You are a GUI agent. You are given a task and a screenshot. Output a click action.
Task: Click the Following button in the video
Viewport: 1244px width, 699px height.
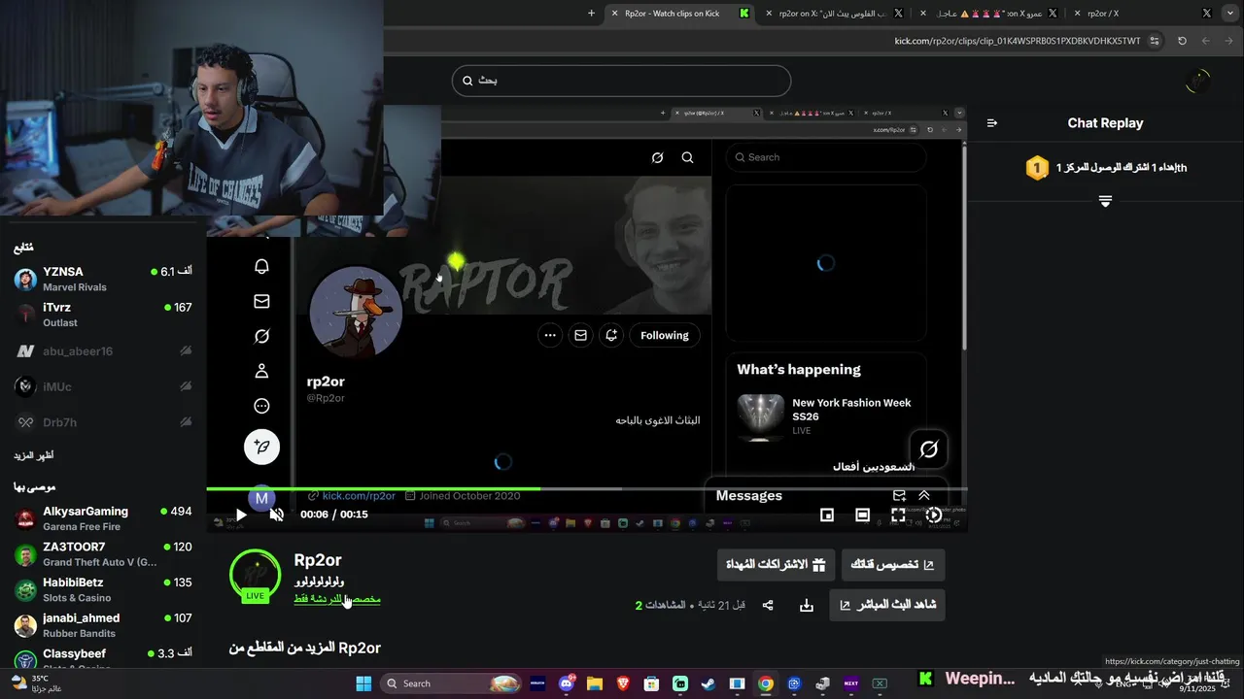665,335
